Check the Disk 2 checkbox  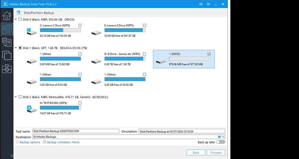point(20,97)
